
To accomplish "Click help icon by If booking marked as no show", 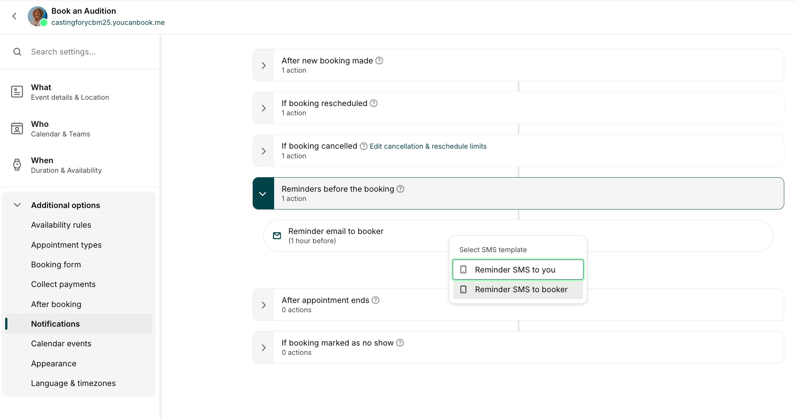I will 400,343.
